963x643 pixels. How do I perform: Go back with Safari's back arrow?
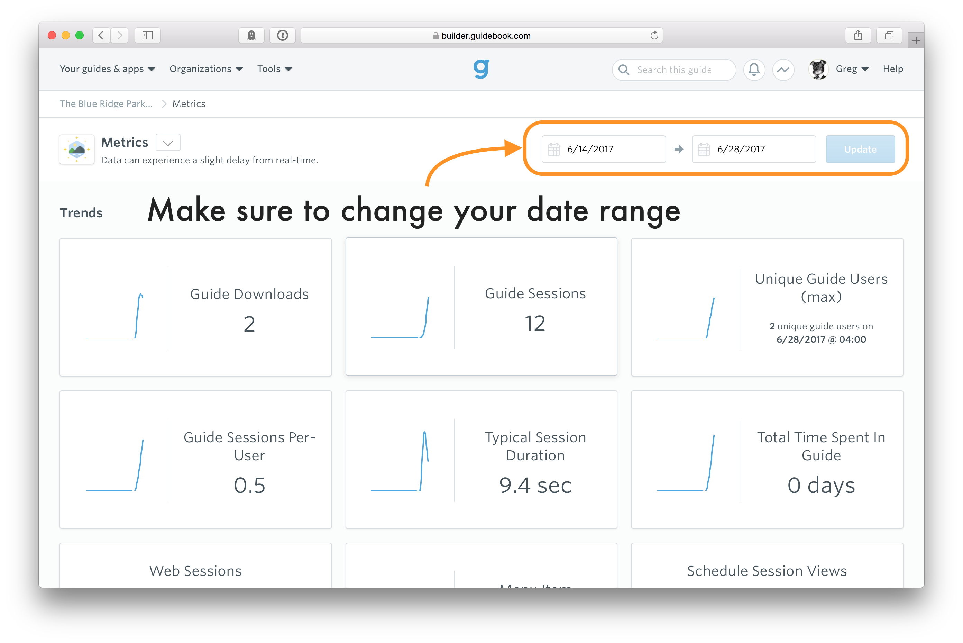coord(101,35)
